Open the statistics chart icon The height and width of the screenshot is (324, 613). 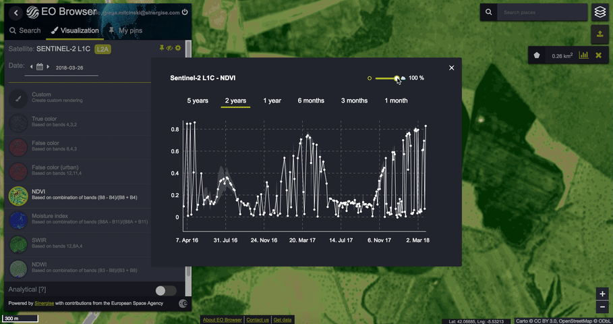(x=584, y=55)
